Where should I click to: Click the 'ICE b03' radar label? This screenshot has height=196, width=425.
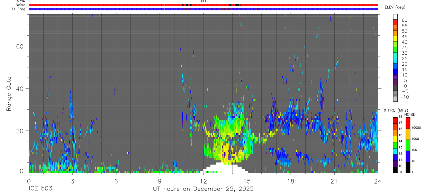(41, 189)
